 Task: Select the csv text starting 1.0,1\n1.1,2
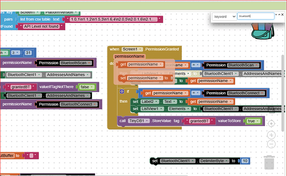click(114, 19)
